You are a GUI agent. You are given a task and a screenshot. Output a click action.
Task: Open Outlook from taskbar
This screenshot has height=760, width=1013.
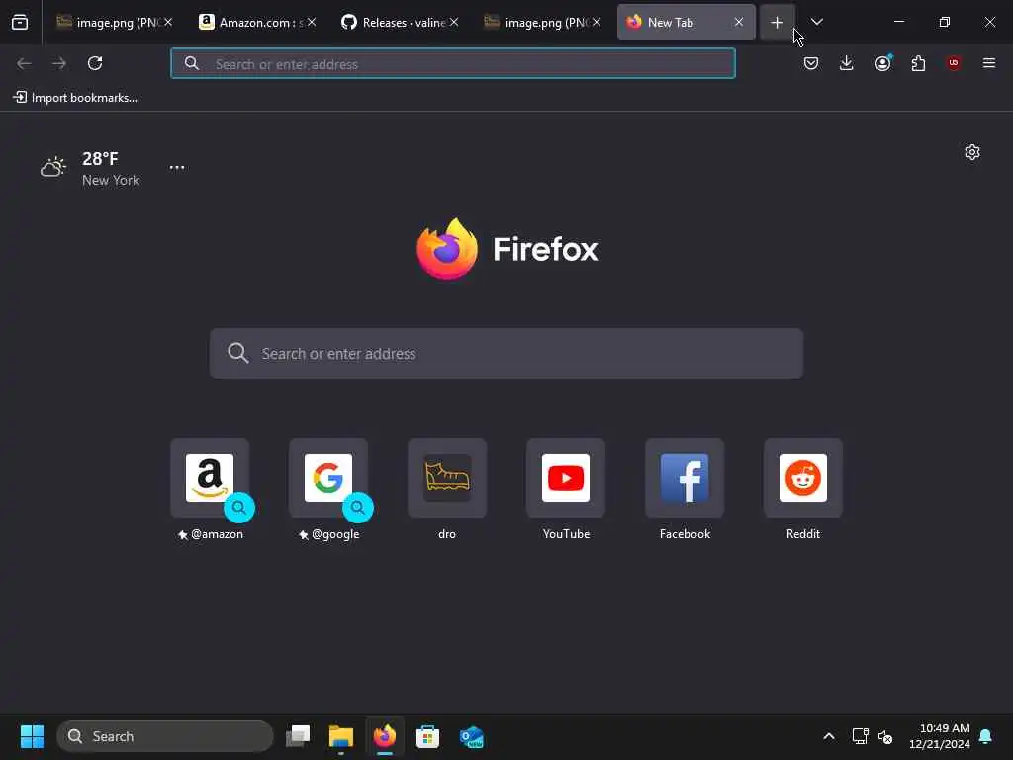(472, 736)
